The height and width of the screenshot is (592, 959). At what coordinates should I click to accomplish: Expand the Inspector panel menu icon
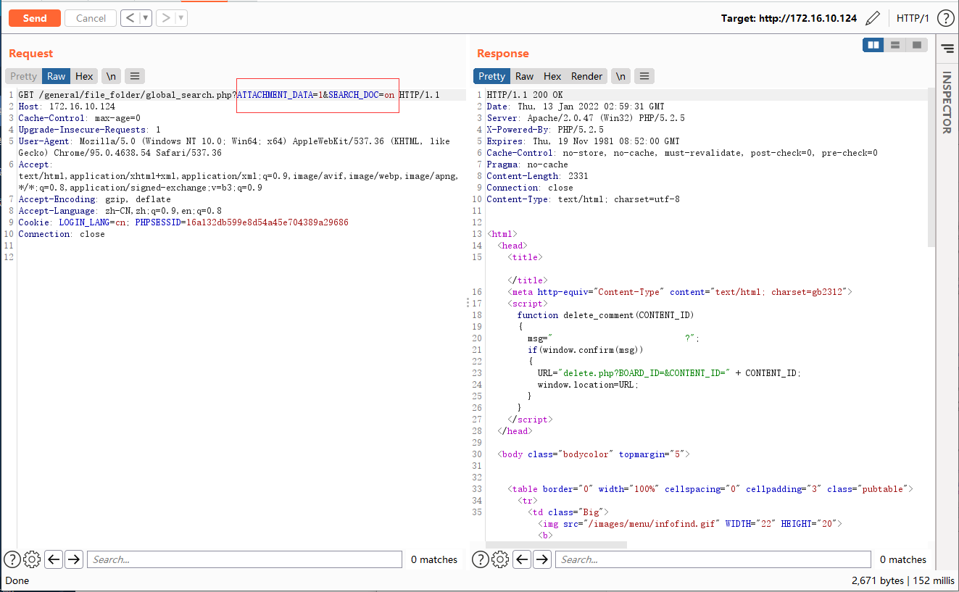tap(947, 49)
